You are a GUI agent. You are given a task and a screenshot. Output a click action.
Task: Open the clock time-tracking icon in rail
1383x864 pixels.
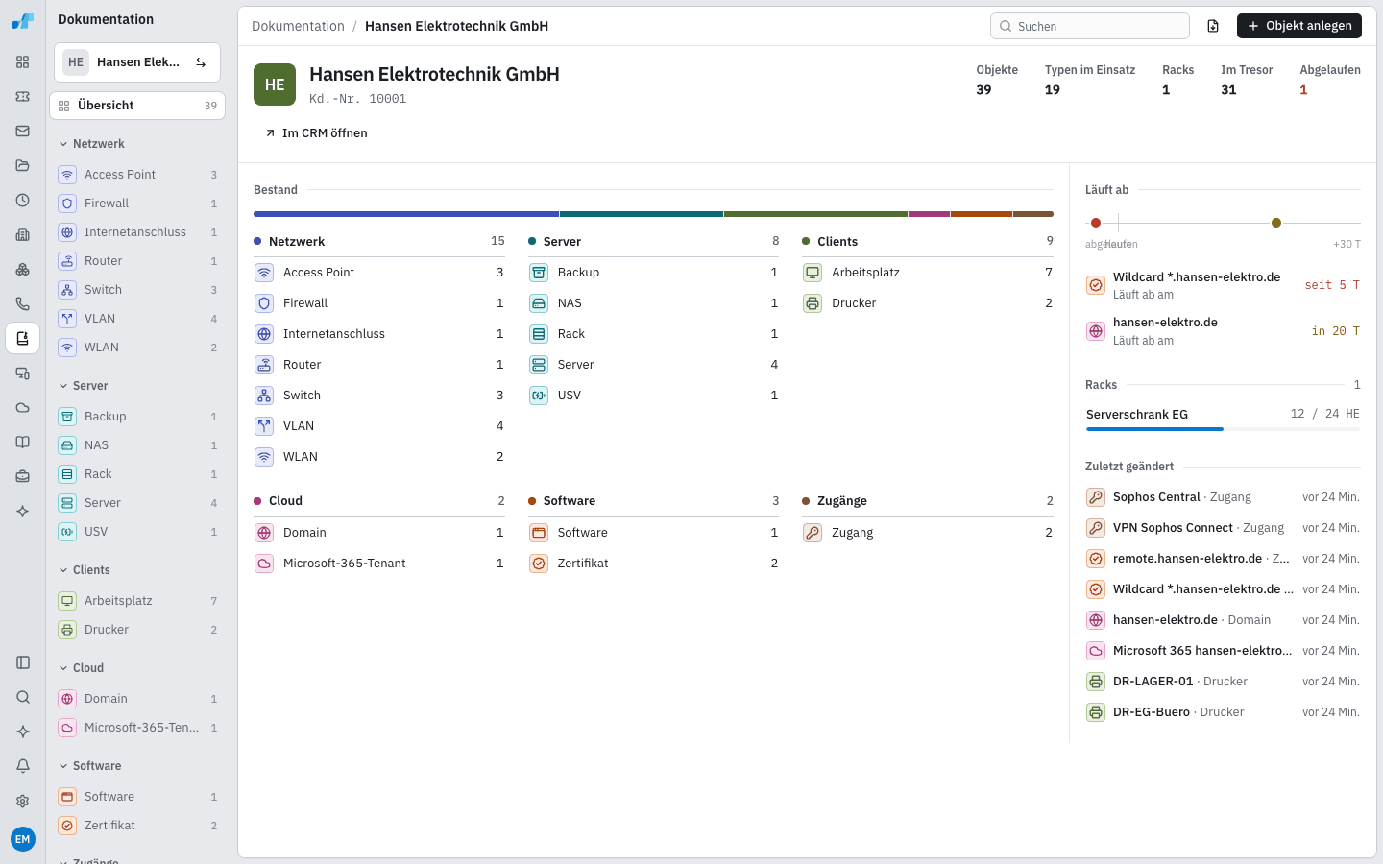click(23, 201)
